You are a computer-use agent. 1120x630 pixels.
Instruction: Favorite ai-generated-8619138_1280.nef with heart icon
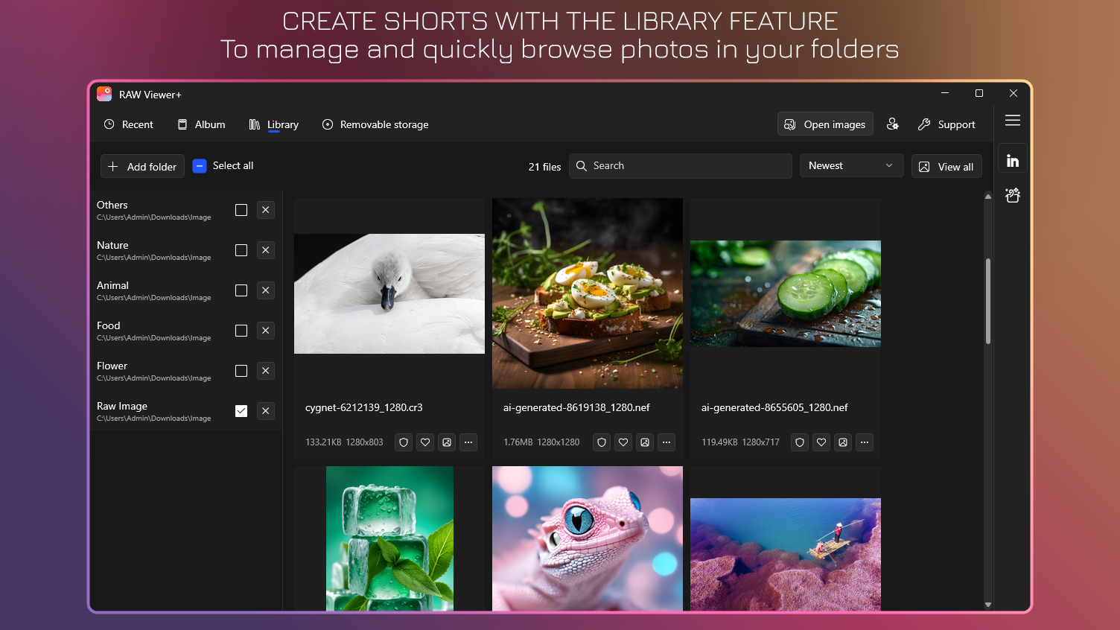tap(623, 442)
